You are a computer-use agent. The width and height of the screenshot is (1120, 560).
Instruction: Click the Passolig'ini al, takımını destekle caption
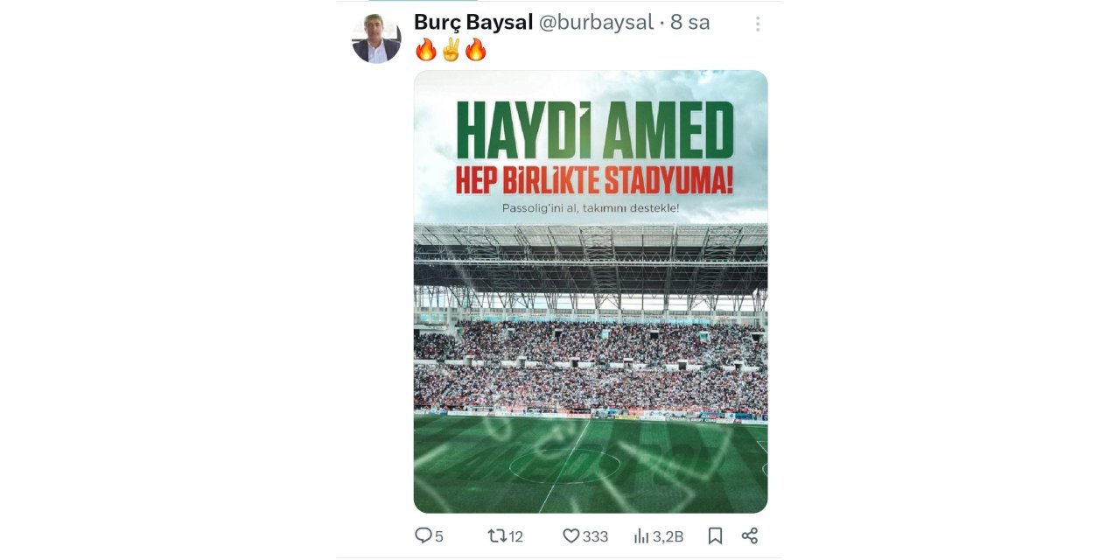[591, 209]
